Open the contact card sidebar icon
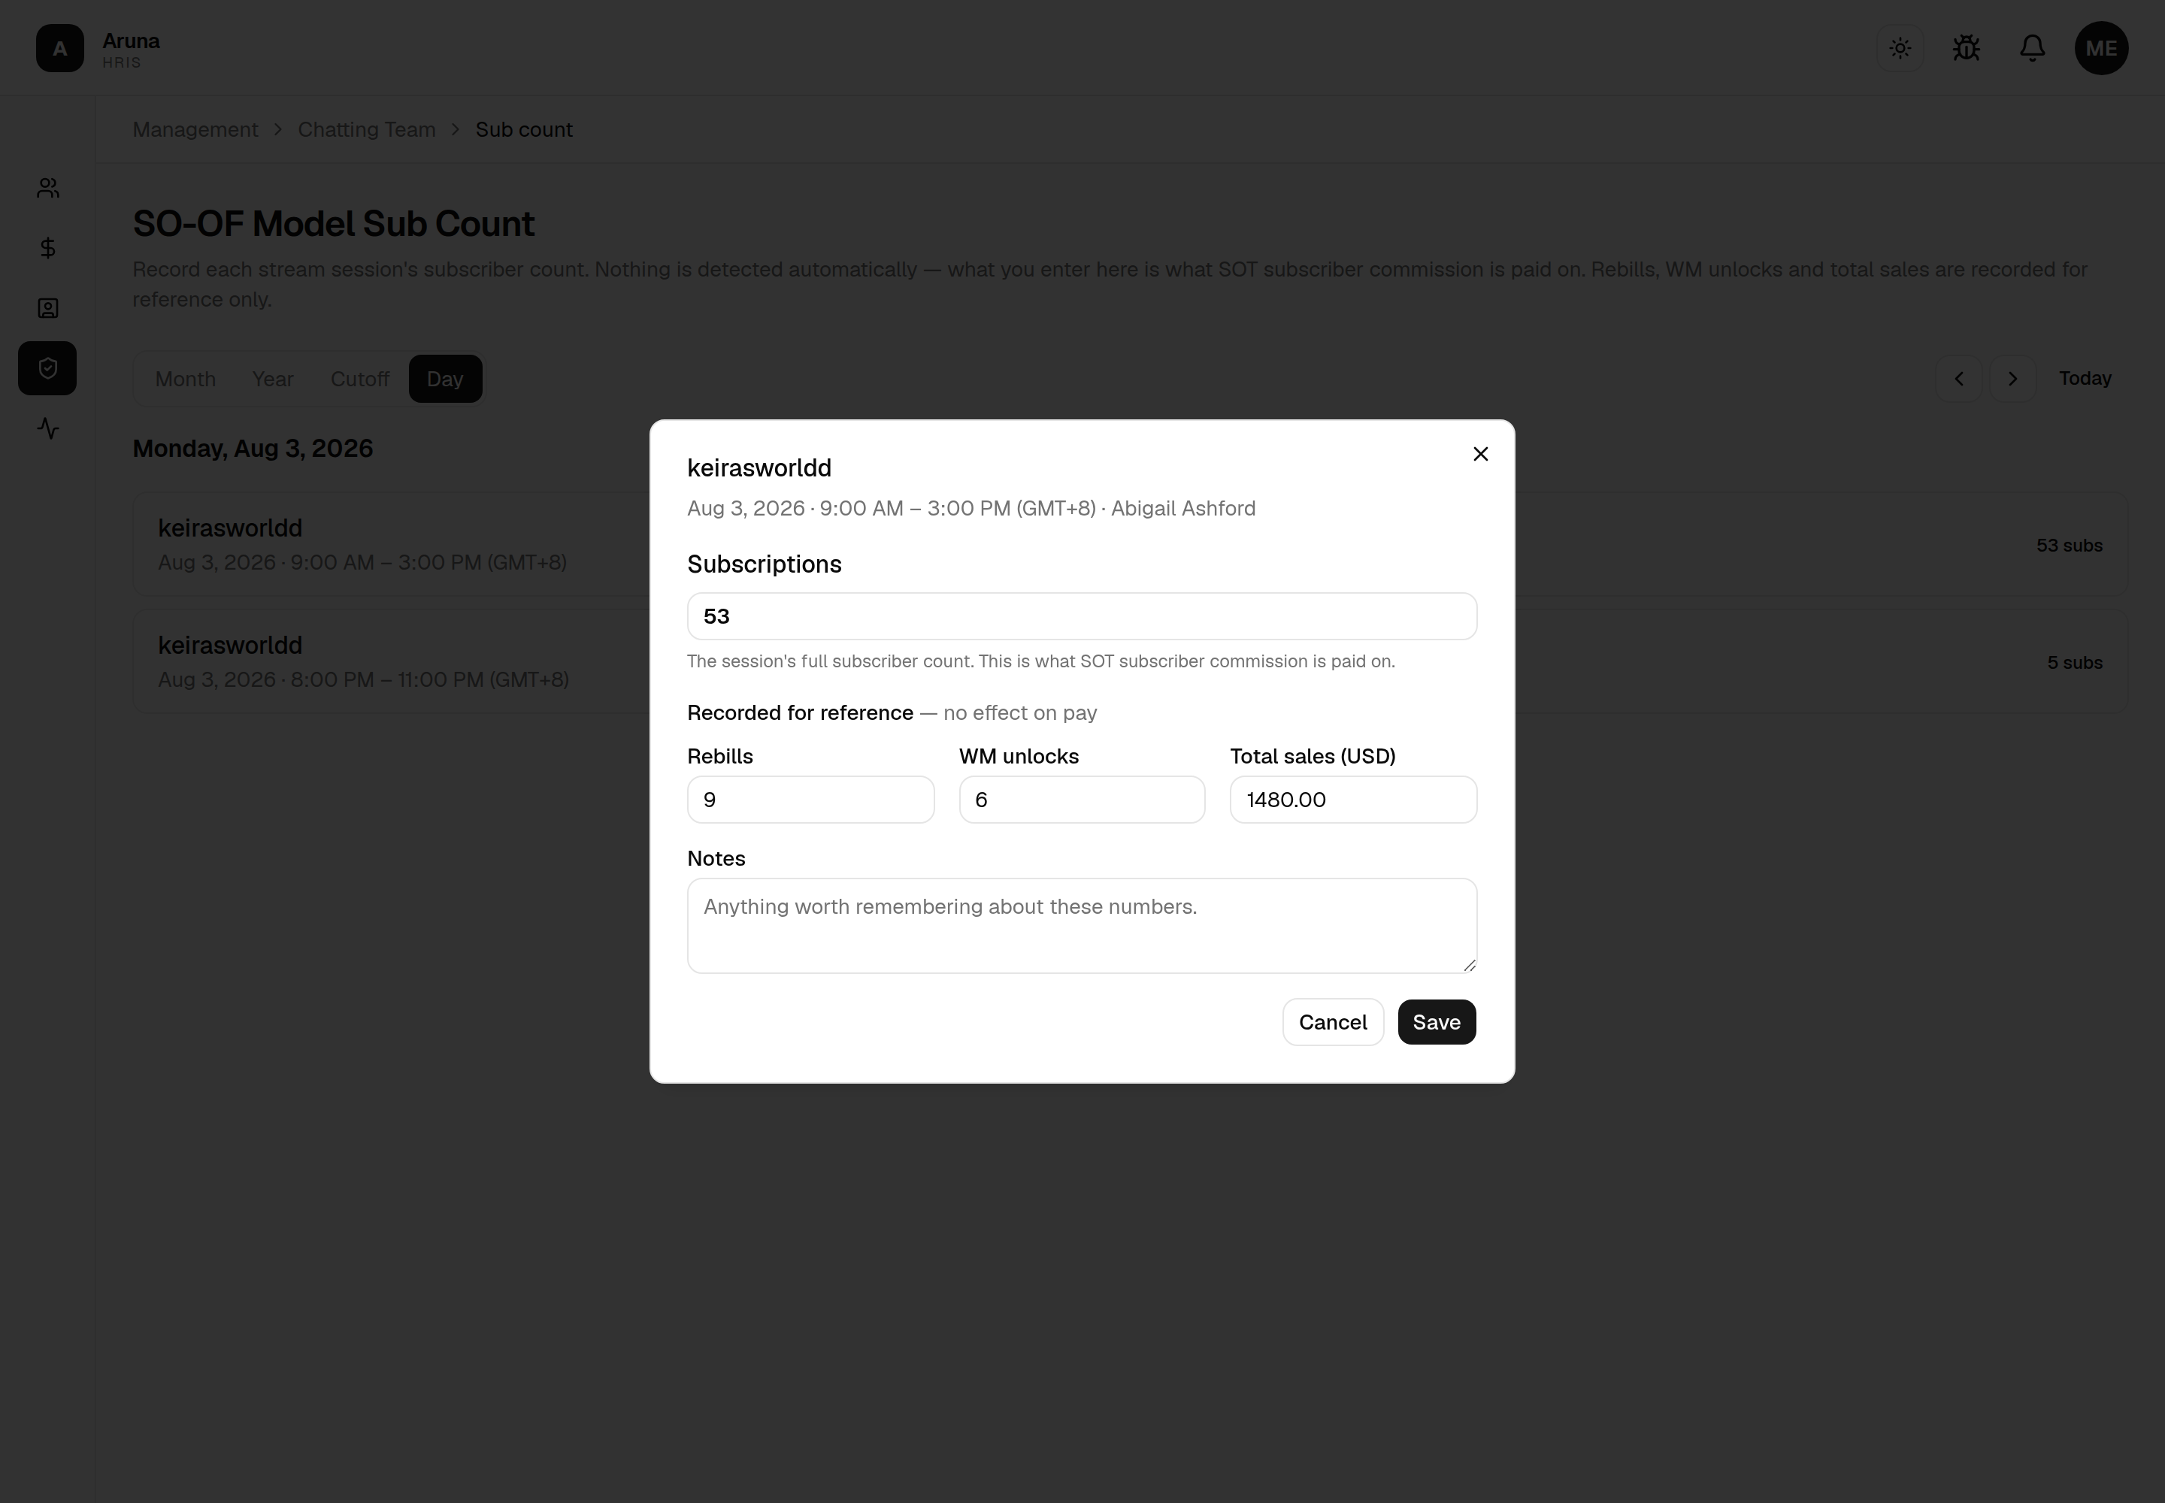 pos(48,308)
